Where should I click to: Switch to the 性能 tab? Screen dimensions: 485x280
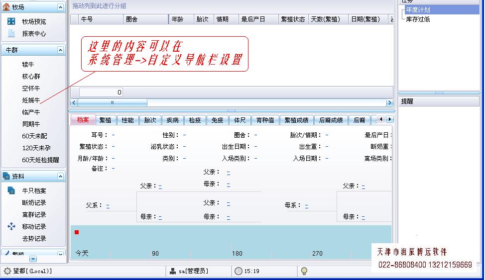tap(128, 120)
